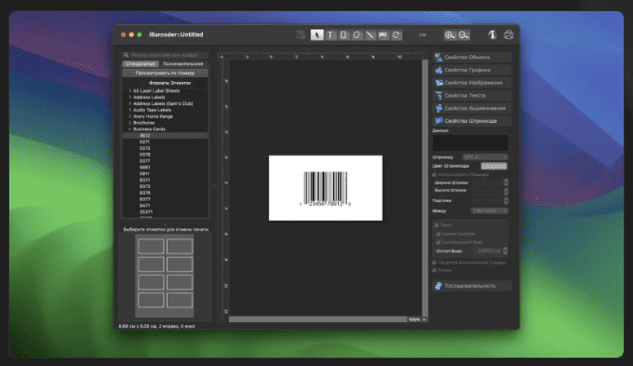This screenshot has width=633, height=366.
Task: Open the units (см) dropdown
Action: click(423, 35)
